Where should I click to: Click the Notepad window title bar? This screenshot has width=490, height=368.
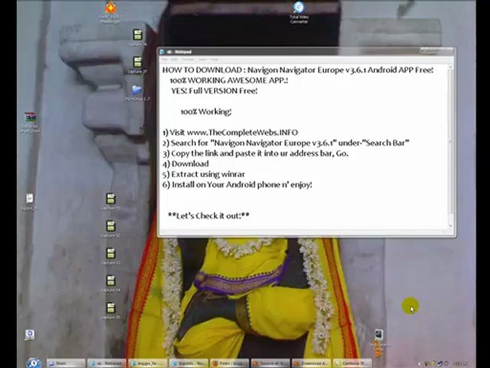click(306, 52)
